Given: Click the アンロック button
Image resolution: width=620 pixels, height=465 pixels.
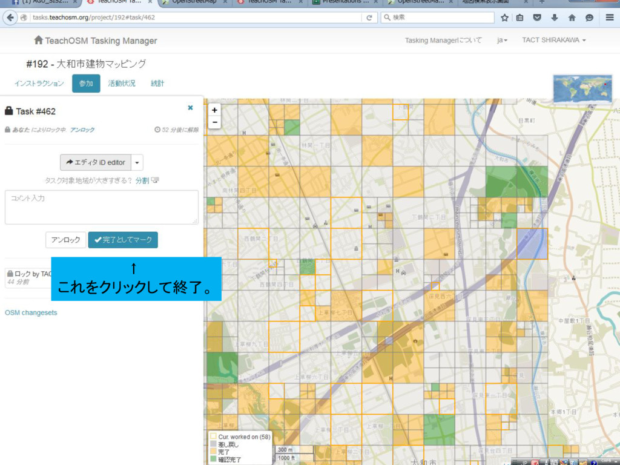Looking at the screenshot, I should point(65,240).
